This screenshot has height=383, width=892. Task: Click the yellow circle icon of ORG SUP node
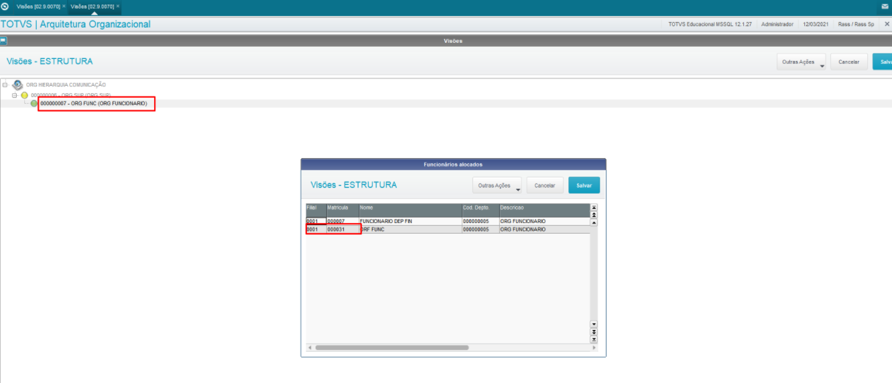coord(25,95)
